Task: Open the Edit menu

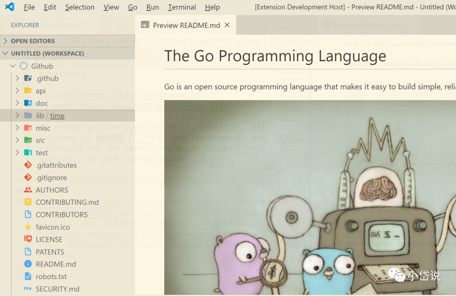Action: (x=50, y=7)
